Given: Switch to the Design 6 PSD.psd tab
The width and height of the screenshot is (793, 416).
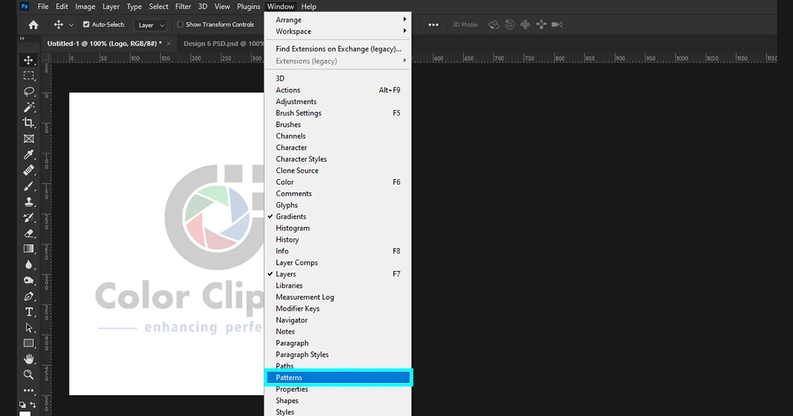Looking at the screenshot, I should [x=223, y=42].
